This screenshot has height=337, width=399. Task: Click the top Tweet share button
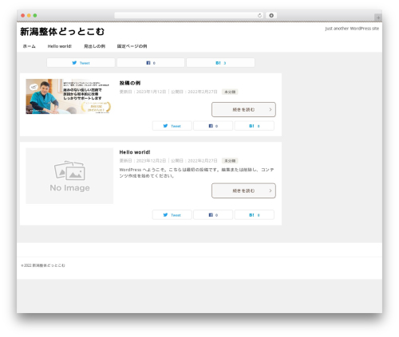81,63
